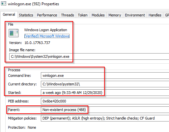
Task: Click the Image file name label
Action: click(22, 50)
